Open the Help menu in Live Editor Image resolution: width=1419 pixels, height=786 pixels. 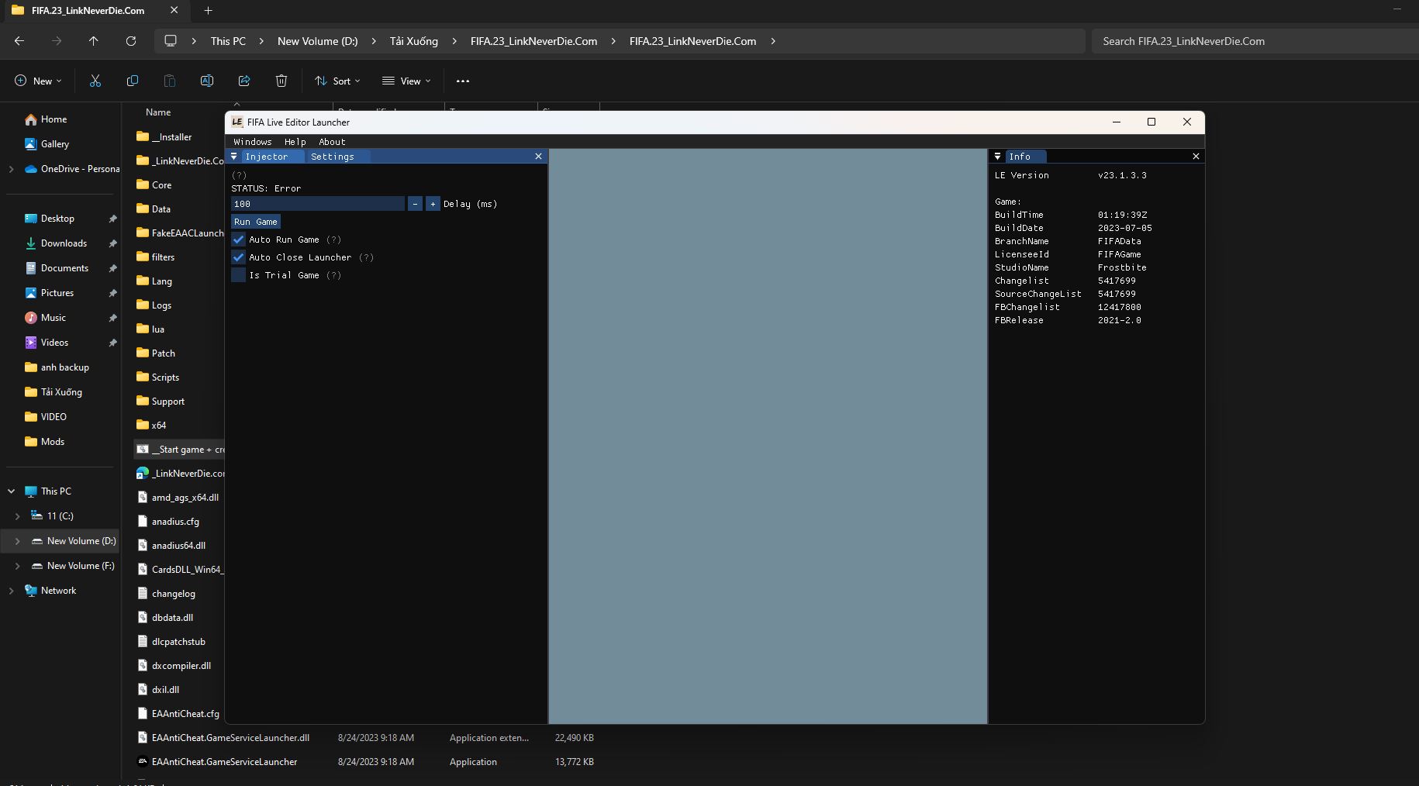(295, 142)
